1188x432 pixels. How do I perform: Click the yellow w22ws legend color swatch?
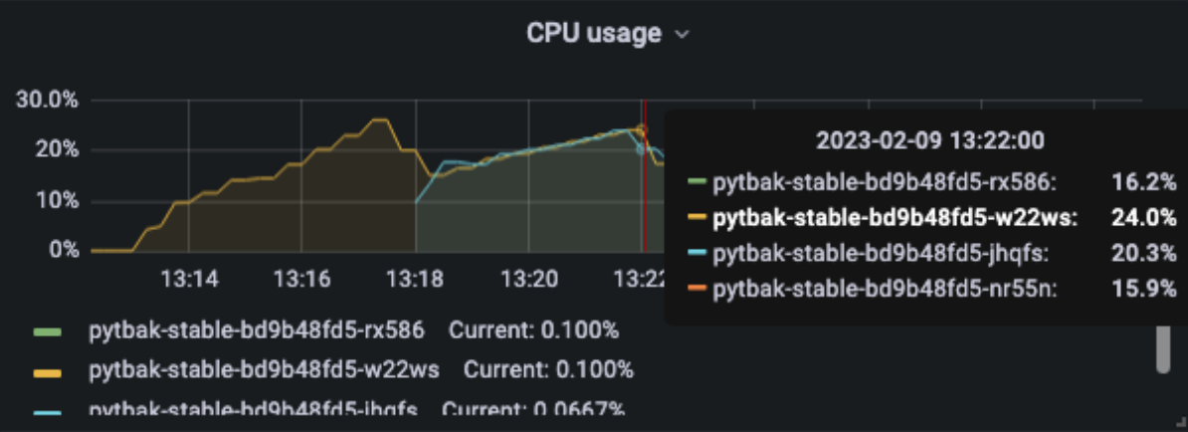click(48, 371)
